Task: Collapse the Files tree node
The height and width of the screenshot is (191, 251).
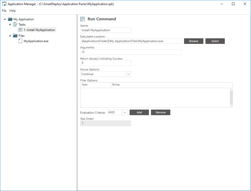Action: pos(10,36)
